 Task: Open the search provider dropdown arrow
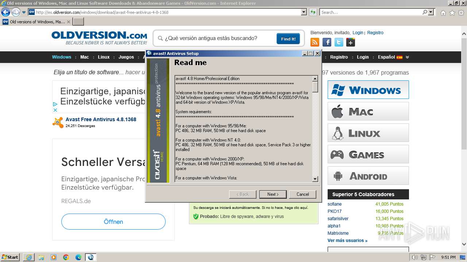(431, 12)
